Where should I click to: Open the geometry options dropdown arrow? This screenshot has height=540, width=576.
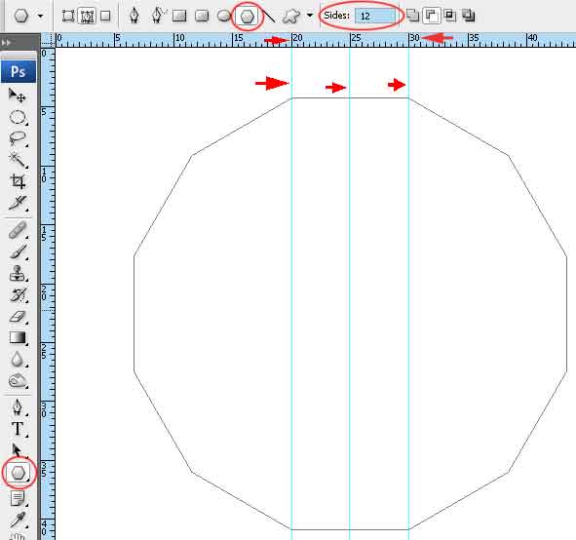tap(310, 16)
